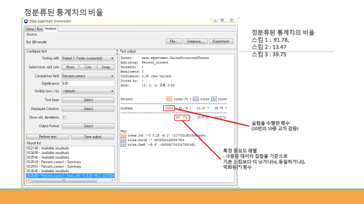Click the Cols button
This screenshot has width=364, height=204.
click(88, 67)
